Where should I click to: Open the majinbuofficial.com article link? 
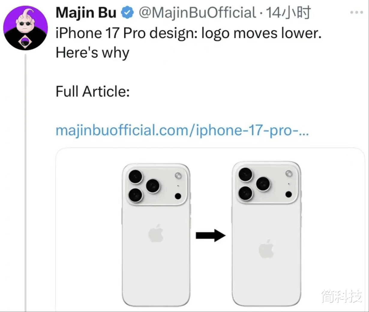(x=182, y=130)
